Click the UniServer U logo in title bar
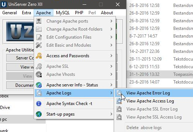Image resolution: width=193 pixels, height=132 pixels. (x=3, y=4)
